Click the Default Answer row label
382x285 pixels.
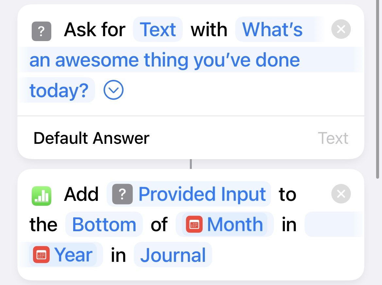91,138
